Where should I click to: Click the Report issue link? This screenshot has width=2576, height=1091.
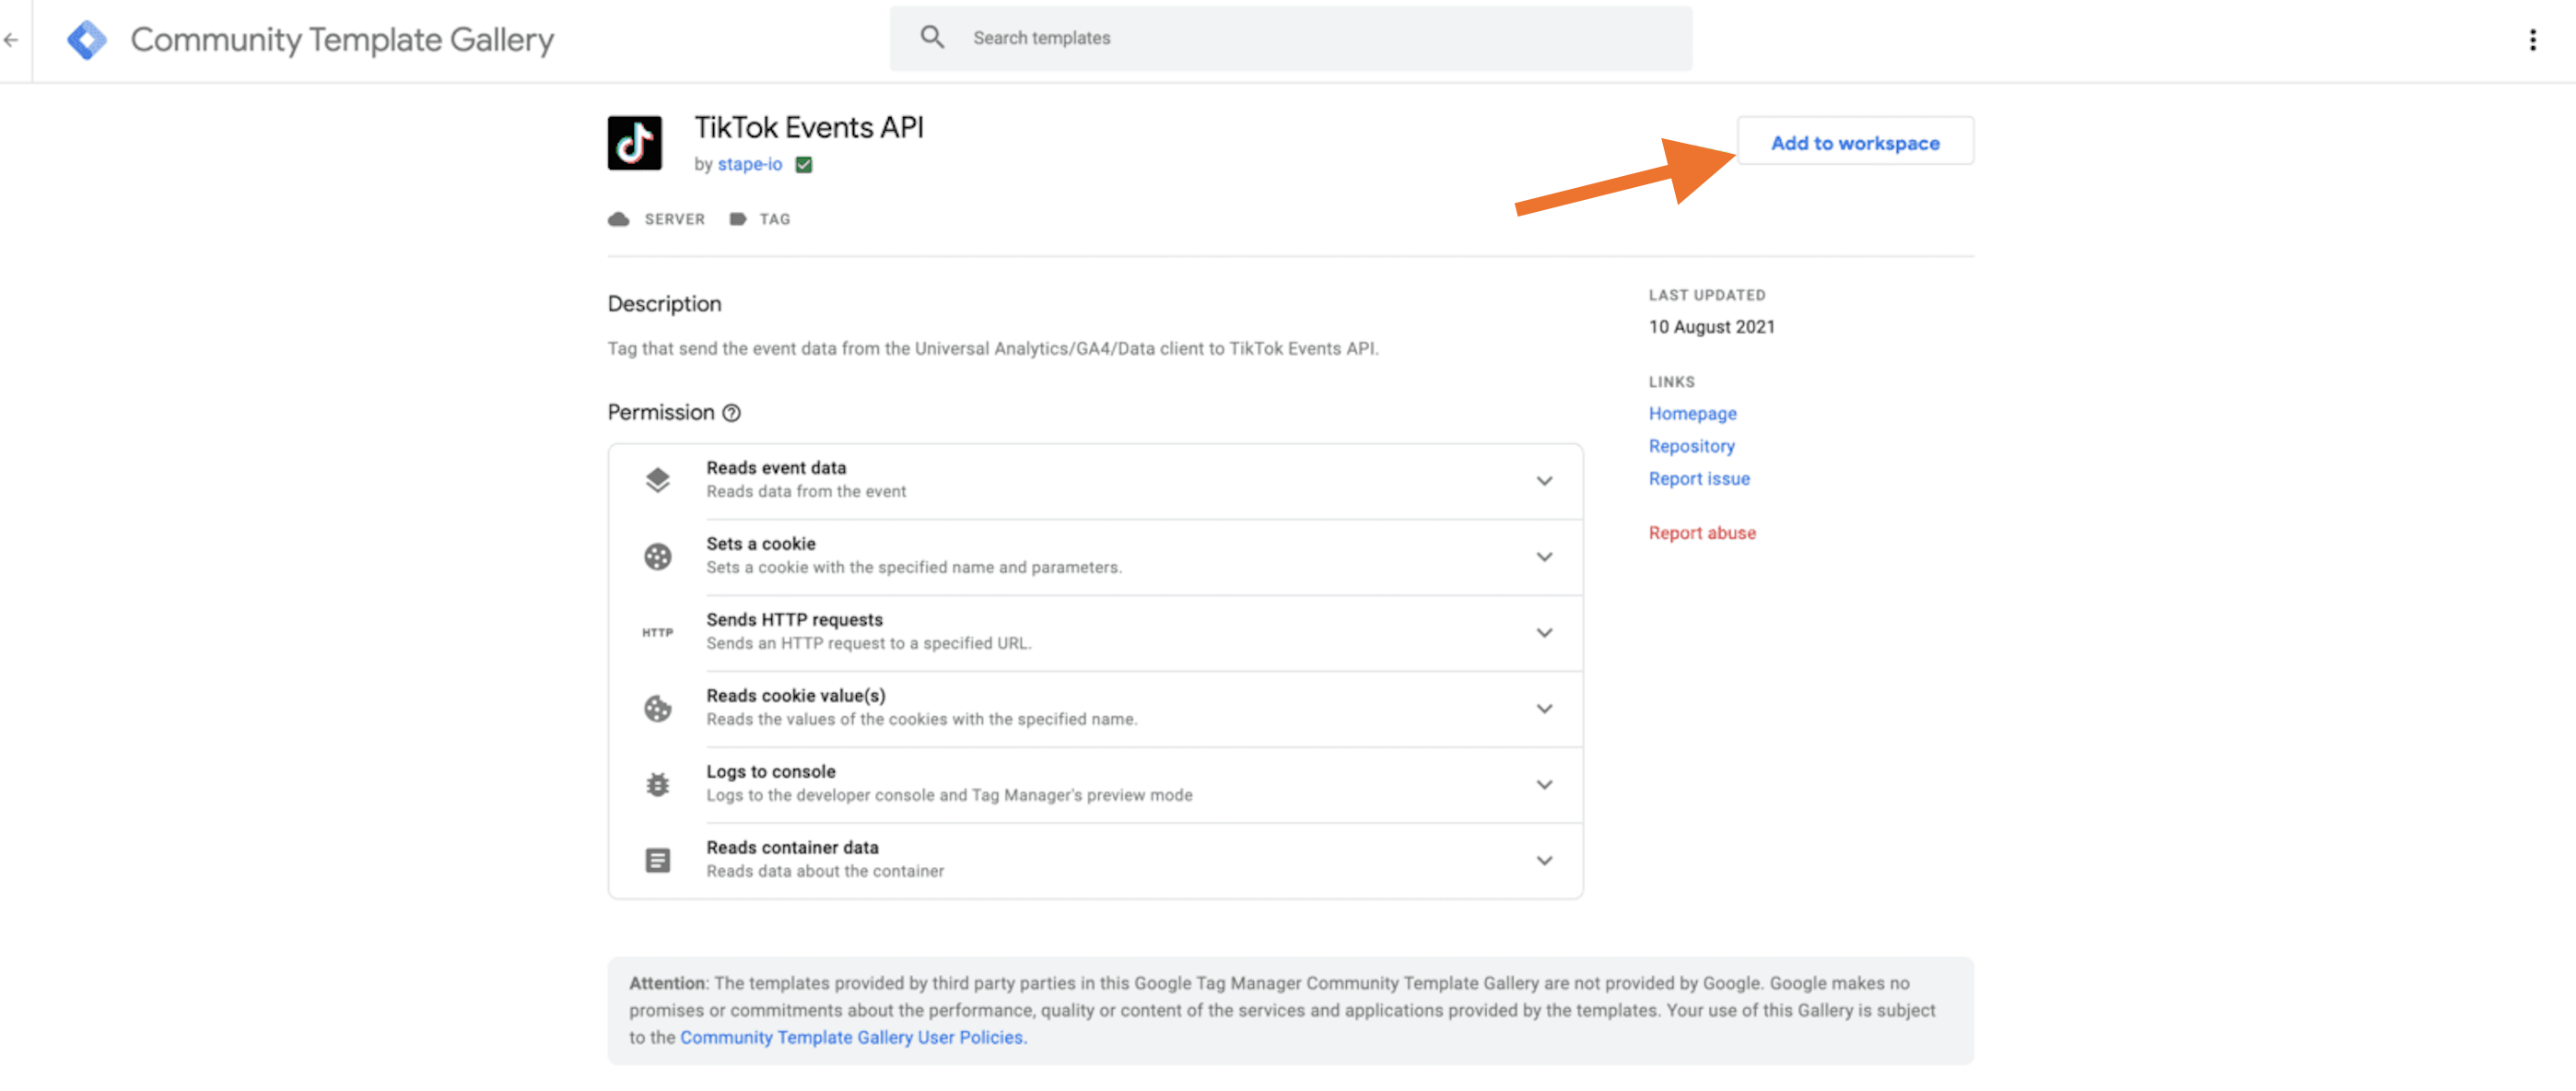point(1699,479)
